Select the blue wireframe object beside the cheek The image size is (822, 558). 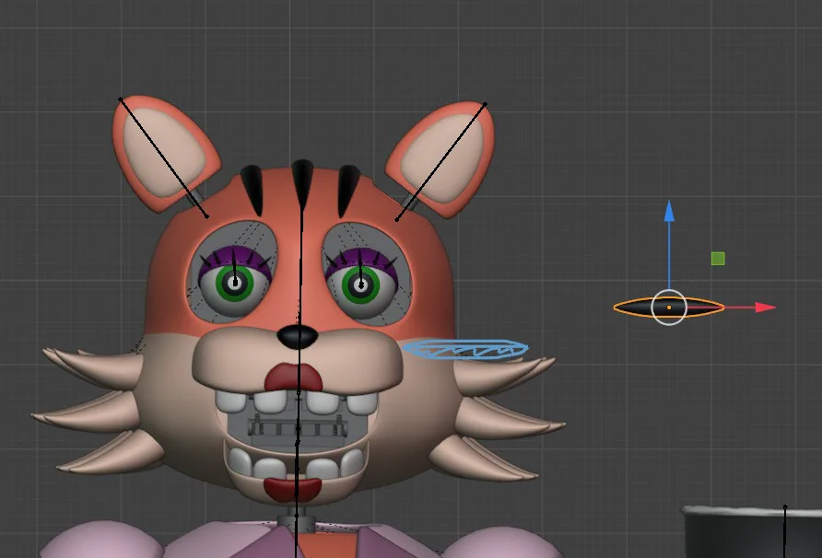pyautogui.click(x=465, y=350)
